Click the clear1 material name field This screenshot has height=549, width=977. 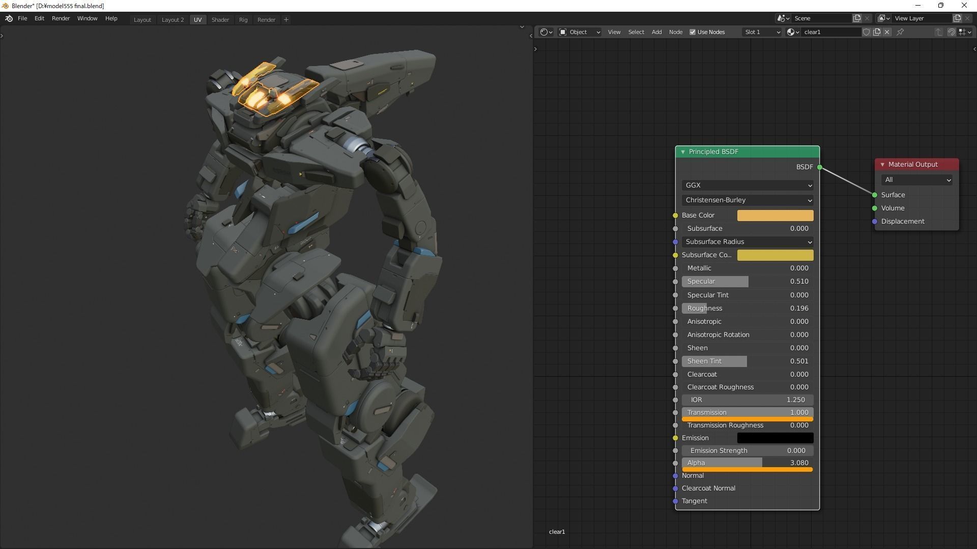pyautogui.click(x=831, y=32)
